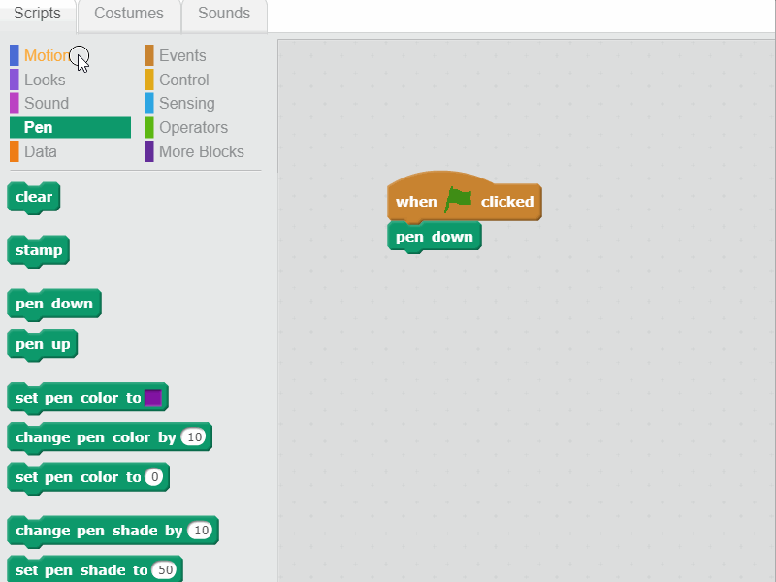Select the More Blocks category
The image size is (776, 582).
pyautogui.click(x=202, y=151)
